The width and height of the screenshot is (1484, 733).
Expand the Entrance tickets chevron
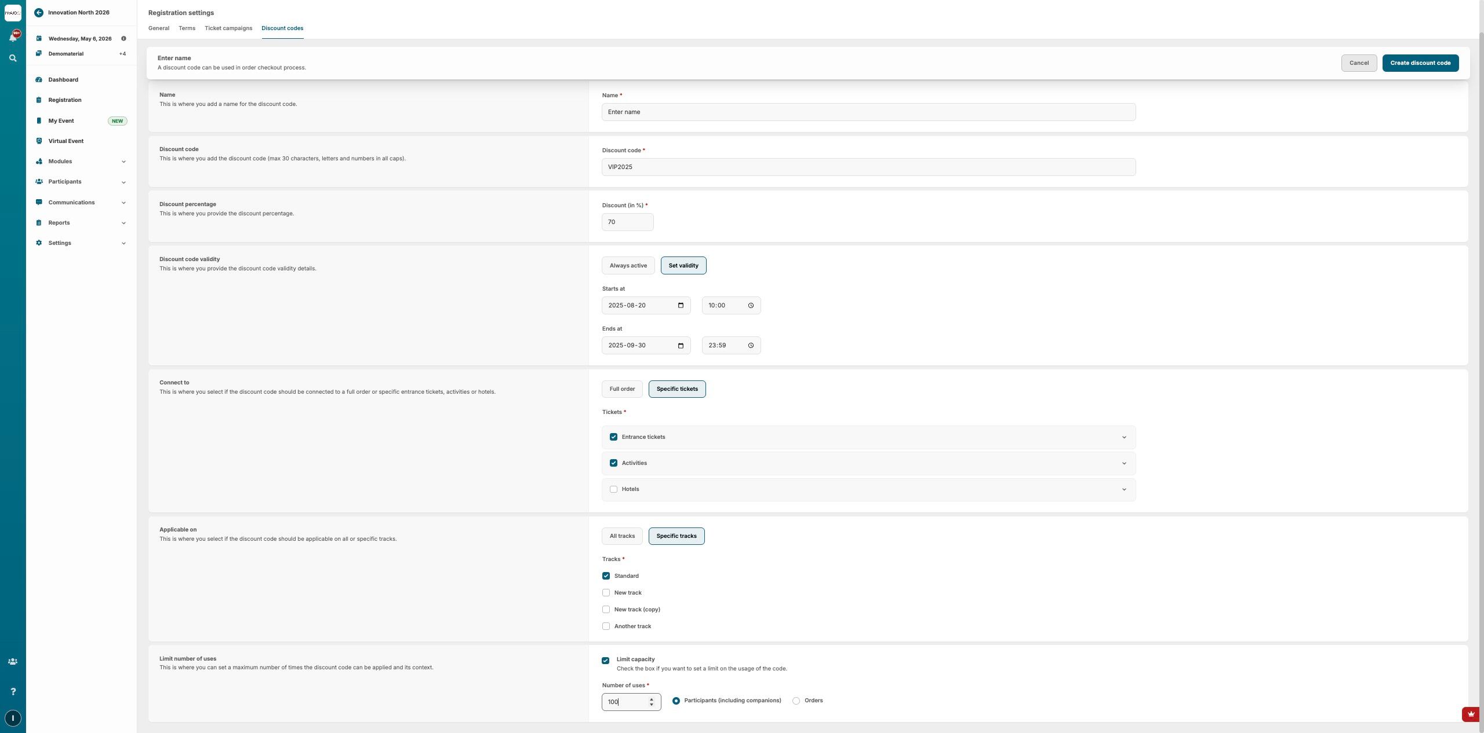tap(1123, 437)
